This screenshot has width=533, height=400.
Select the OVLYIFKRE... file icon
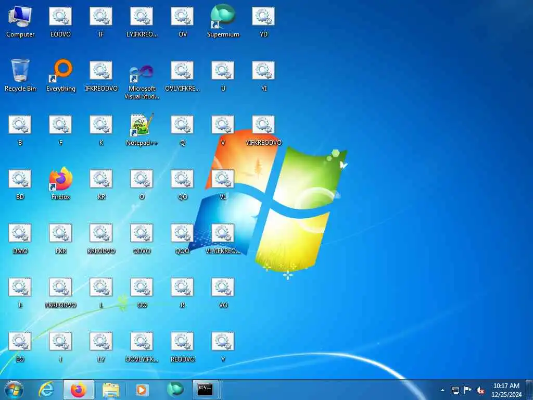(x=183, y=76)
